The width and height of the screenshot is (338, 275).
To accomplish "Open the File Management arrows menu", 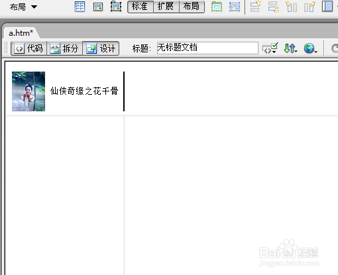I will [290, 48].
